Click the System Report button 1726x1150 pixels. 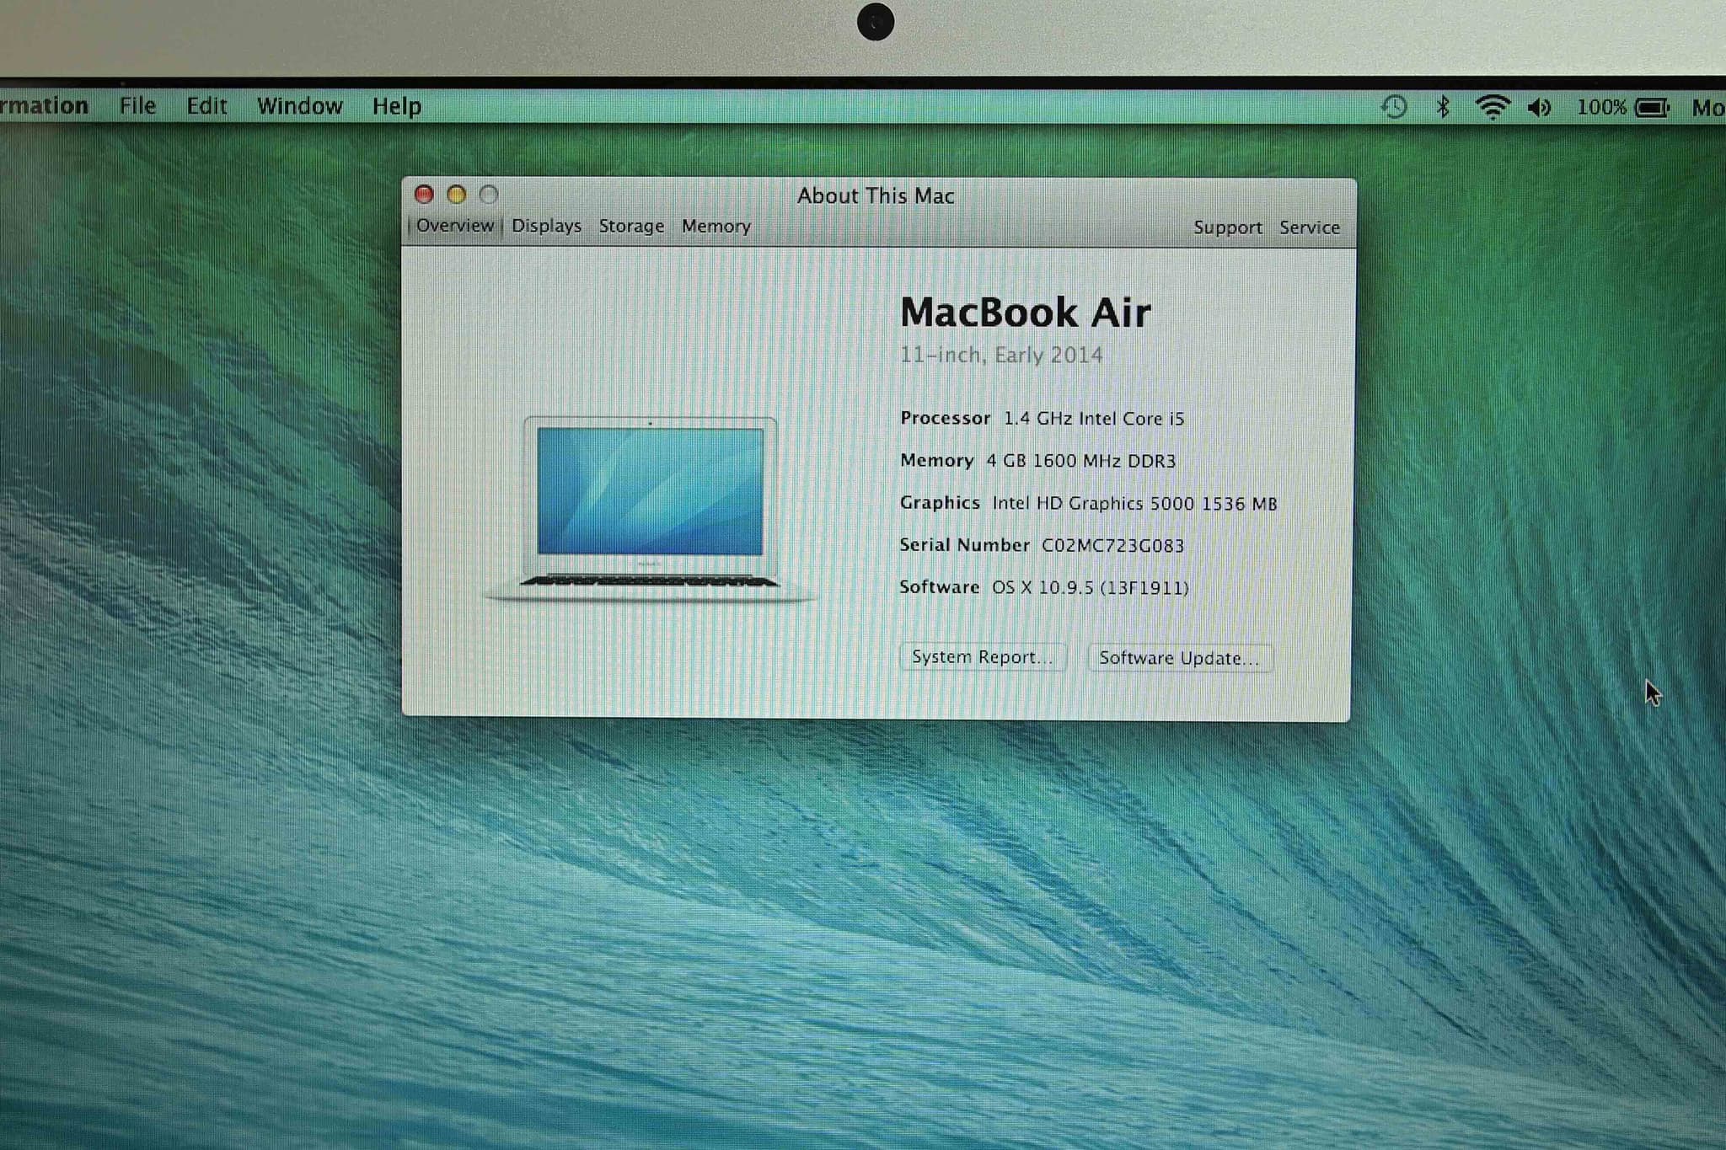point(983,657)
